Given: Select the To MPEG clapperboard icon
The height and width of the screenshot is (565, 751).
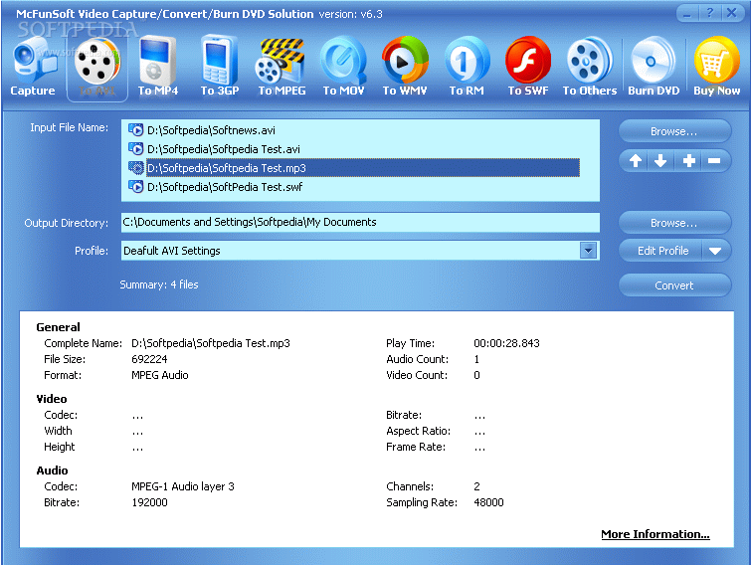Looking at the screenshot, I should click(x=282, y=67).
